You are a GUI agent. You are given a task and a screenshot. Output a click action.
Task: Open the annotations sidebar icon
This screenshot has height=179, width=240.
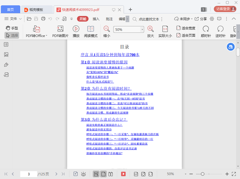6,65
